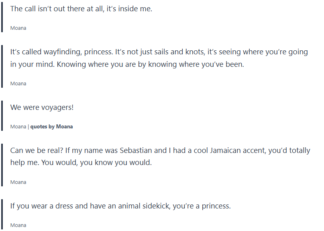Open Moana link under animal sidekick quote
Viewport: 324px width, 231px height.
click(x=18, y=225)
